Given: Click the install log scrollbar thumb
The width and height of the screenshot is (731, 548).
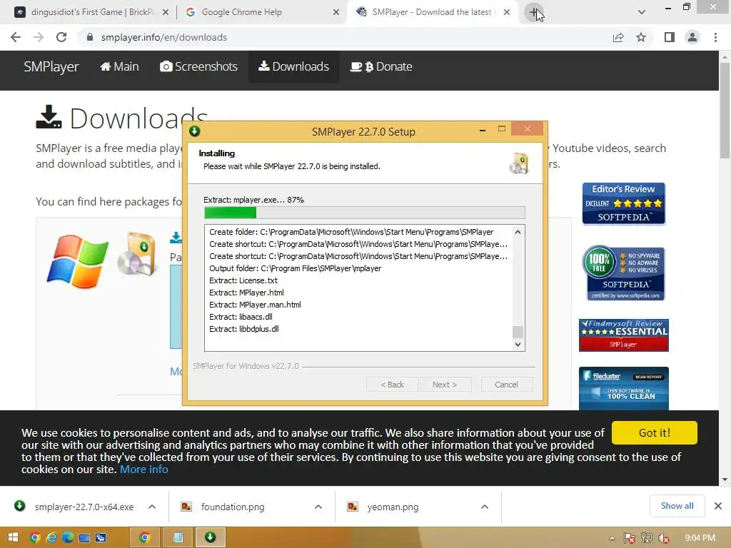Looking at the screenshot, I should pos(518,332).
